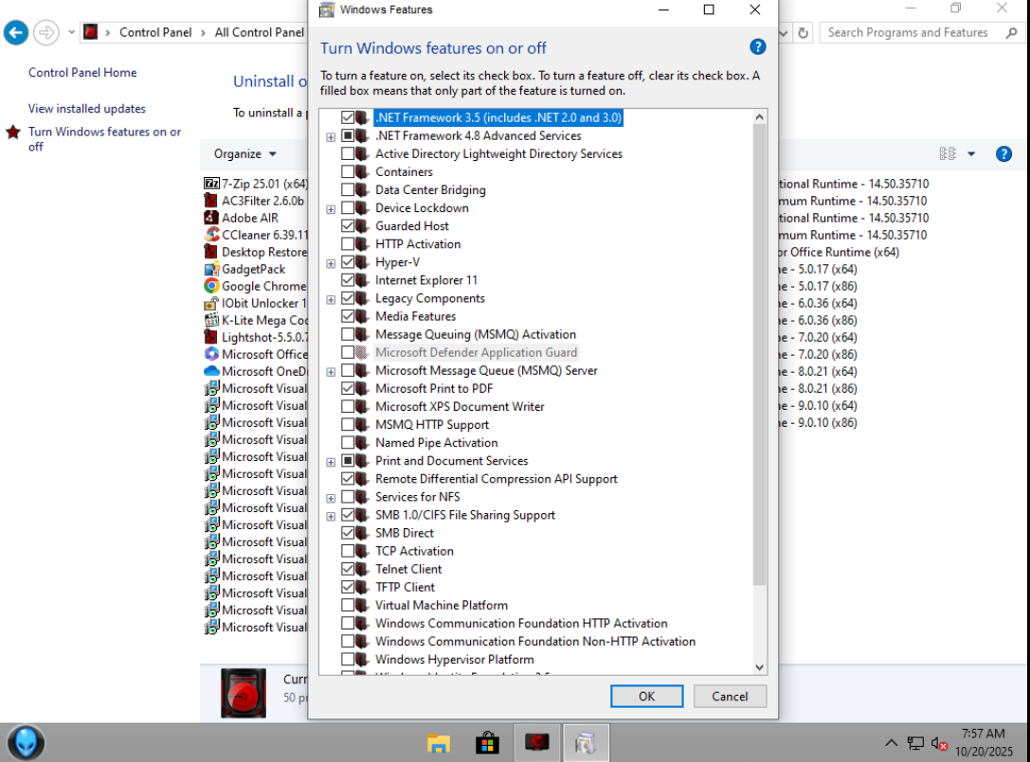Click the network tray icon

915,744
